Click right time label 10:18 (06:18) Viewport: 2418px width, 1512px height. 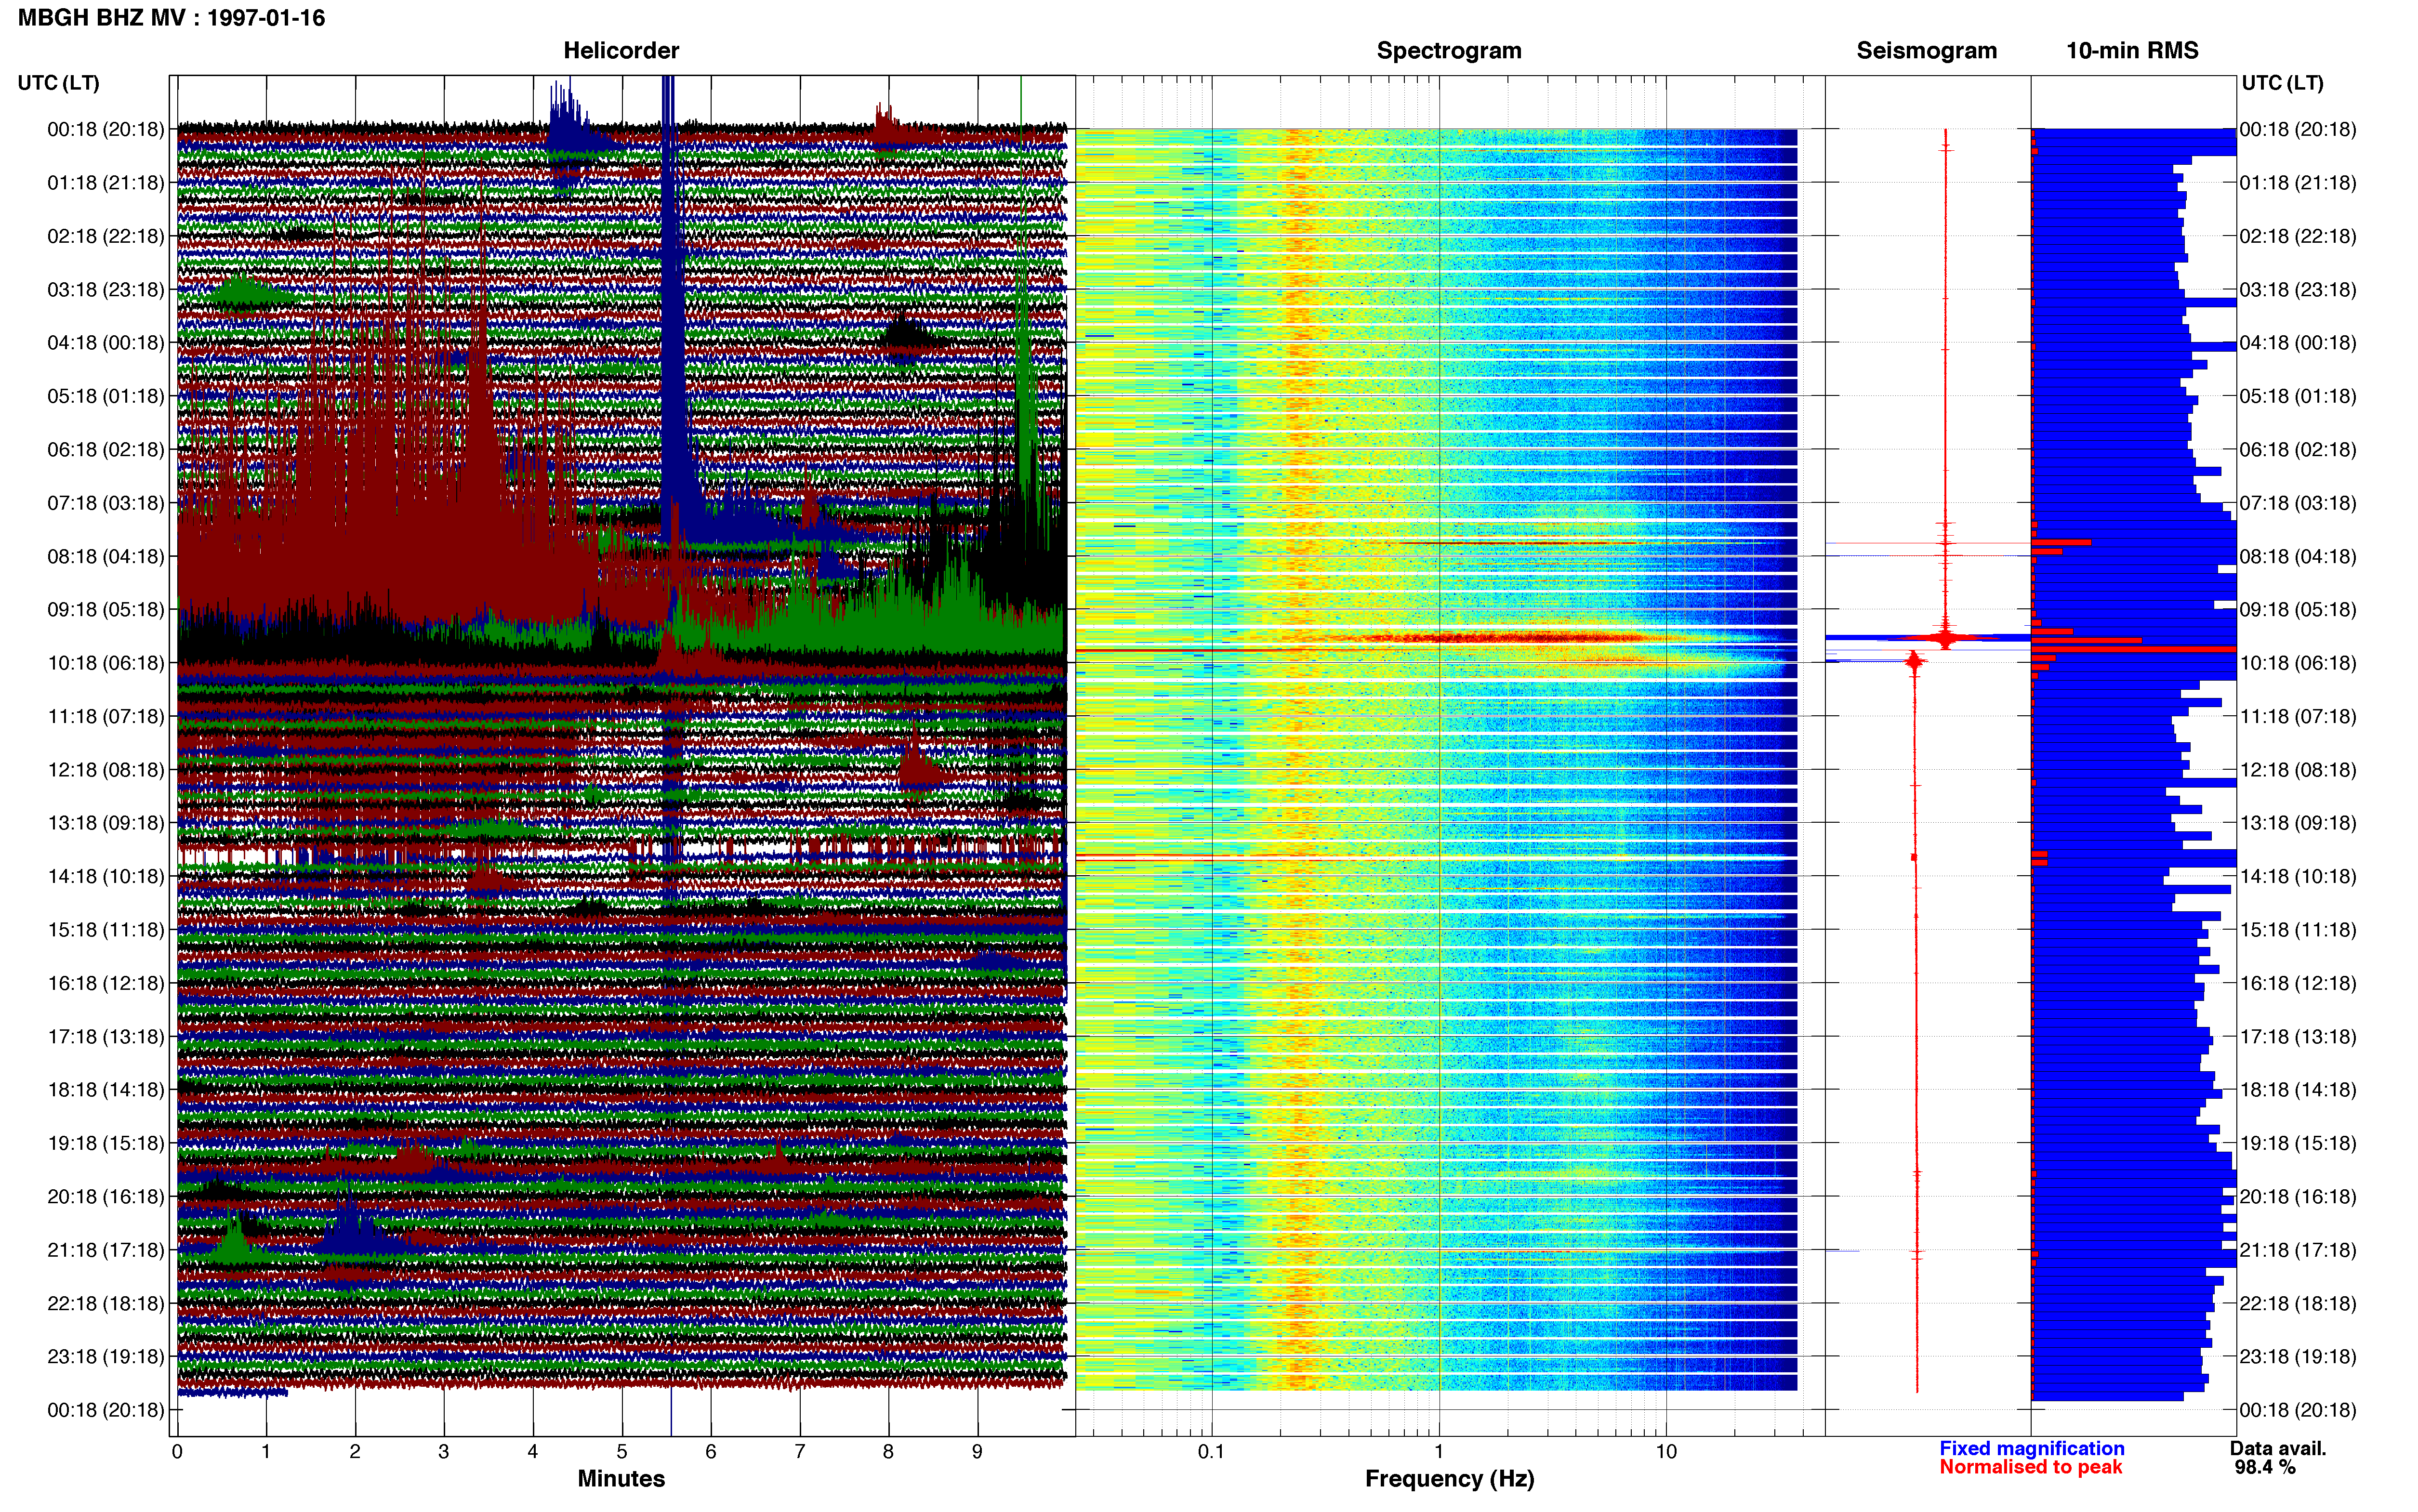point(2298,663)
